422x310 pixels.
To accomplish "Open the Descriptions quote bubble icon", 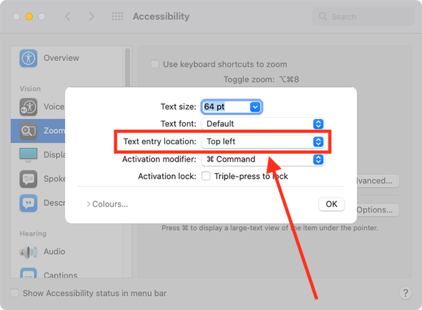I will click(x=29, y=203).
